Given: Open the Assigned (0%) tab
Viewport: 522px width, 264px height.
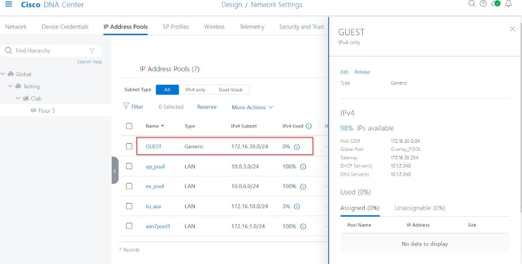Looking at the screenshot, I should (360, 208).
